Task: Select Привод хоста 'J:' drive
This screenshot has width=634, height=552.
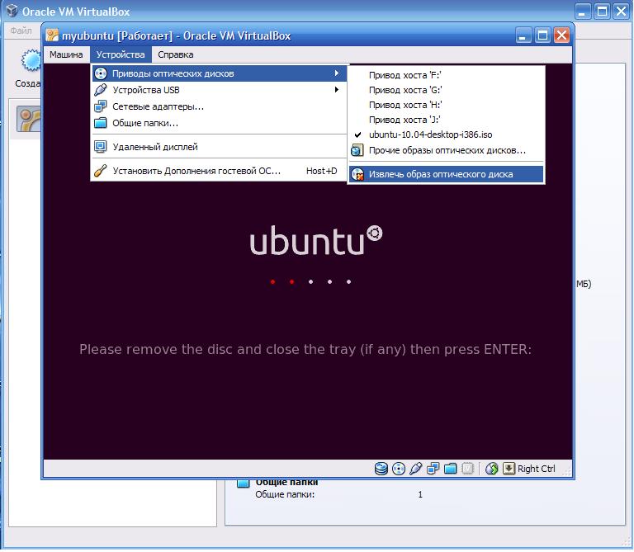Action: click(x=446, y=120)
